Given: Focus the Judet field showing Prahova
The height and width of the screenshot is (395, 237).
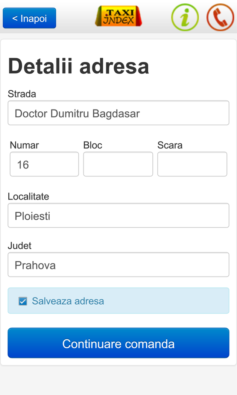Looking at the screenshot, I should (x=118, y=265).
